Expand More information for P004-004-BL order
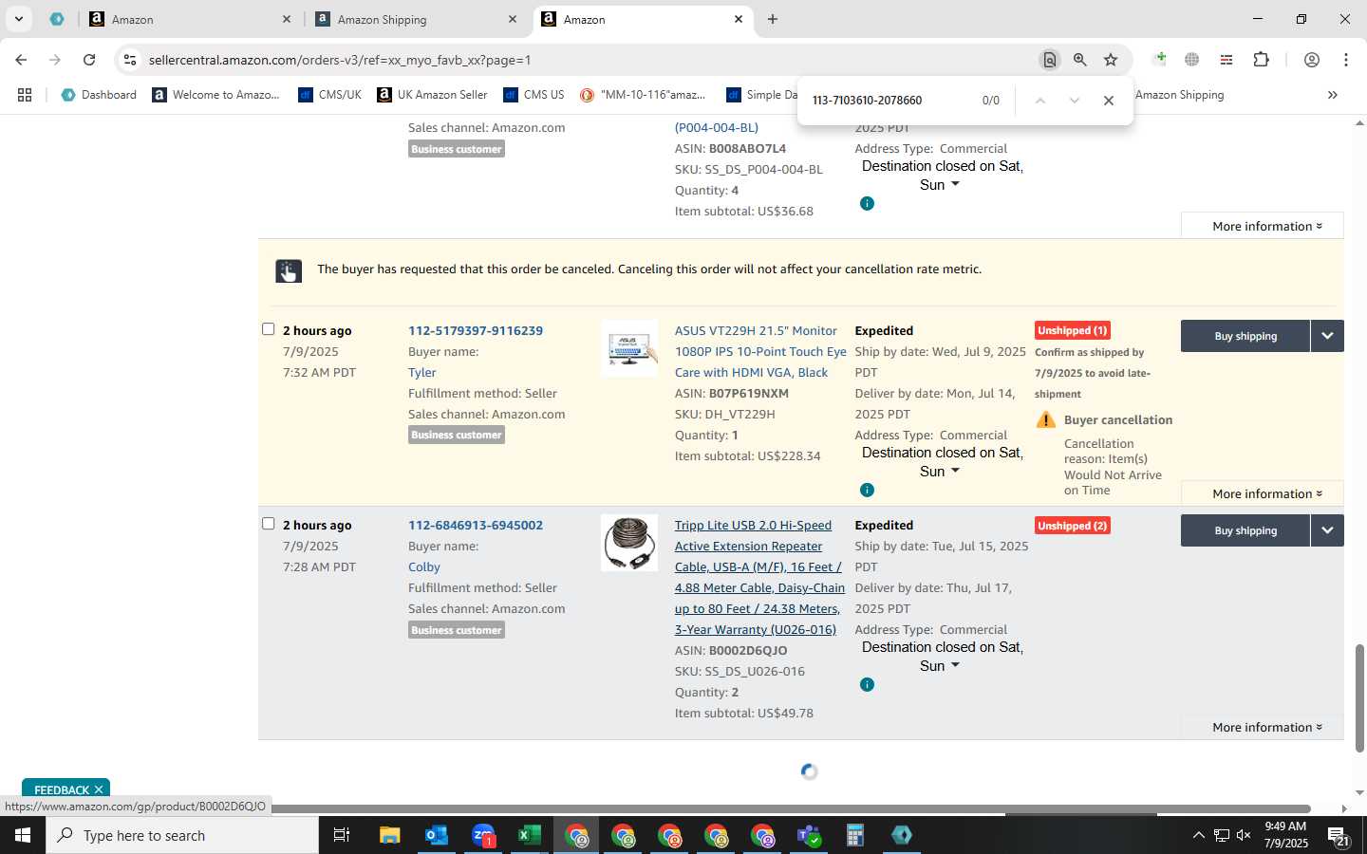1367x854 pixels. 1266,226
